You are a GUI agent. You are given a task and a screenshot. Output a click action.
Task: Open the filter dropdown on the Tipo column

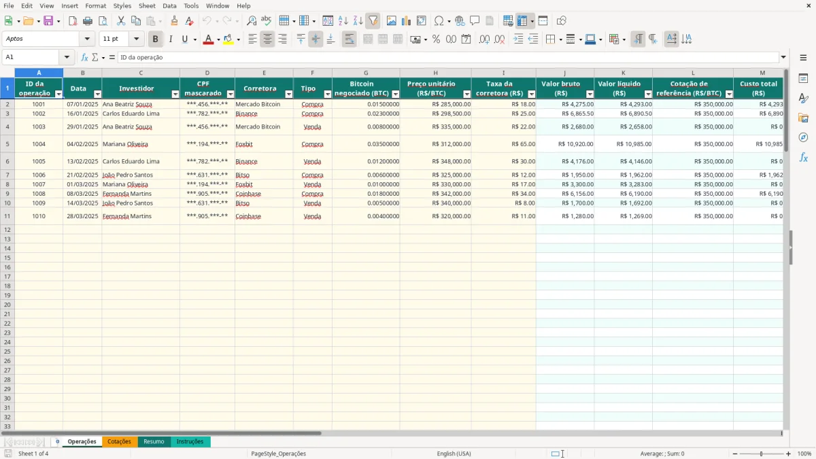tap(327, 94)
